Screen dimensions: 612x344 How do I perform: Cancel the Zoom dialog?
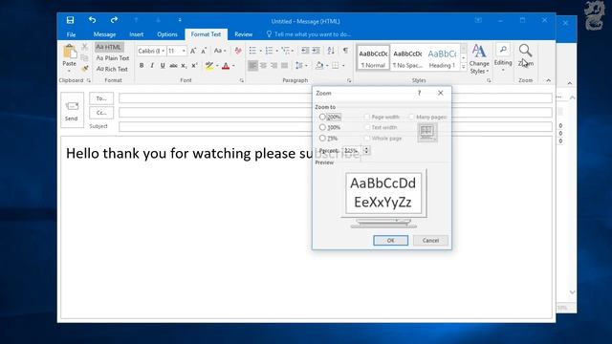430,240
